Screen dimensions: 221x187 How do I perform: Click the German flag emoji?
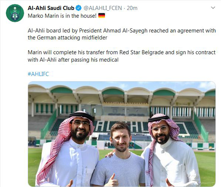(101, 16)
